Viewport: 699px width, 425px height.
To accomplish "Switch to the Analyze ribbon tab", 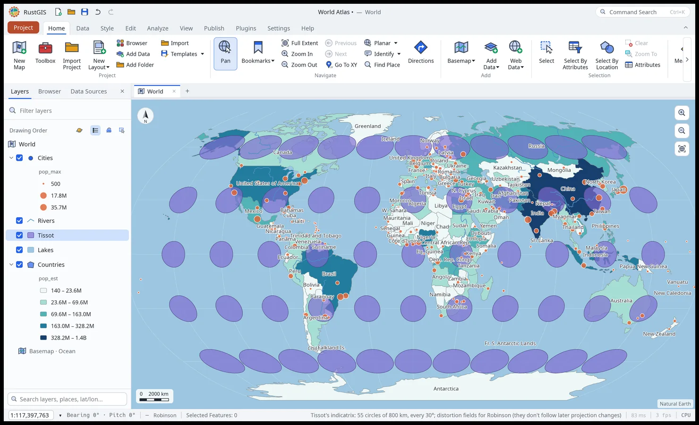I will 158,28.
